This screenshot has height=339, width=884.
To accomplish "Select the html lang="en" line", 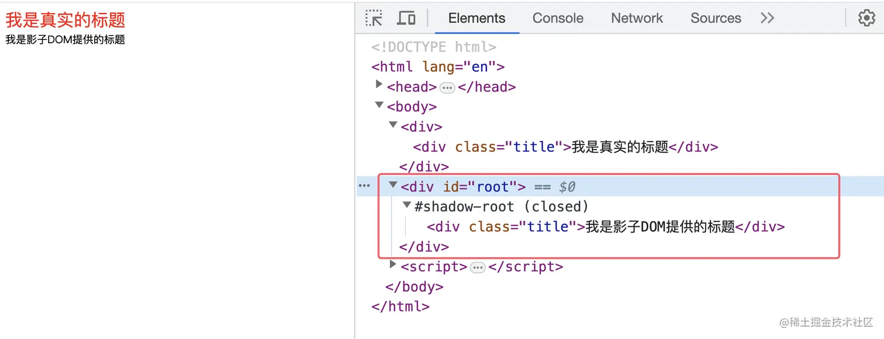I will coord(438,67).
